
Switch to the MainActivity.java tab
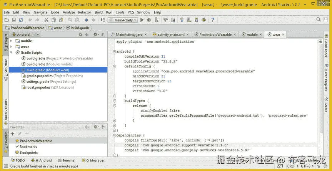click(129, 35)
